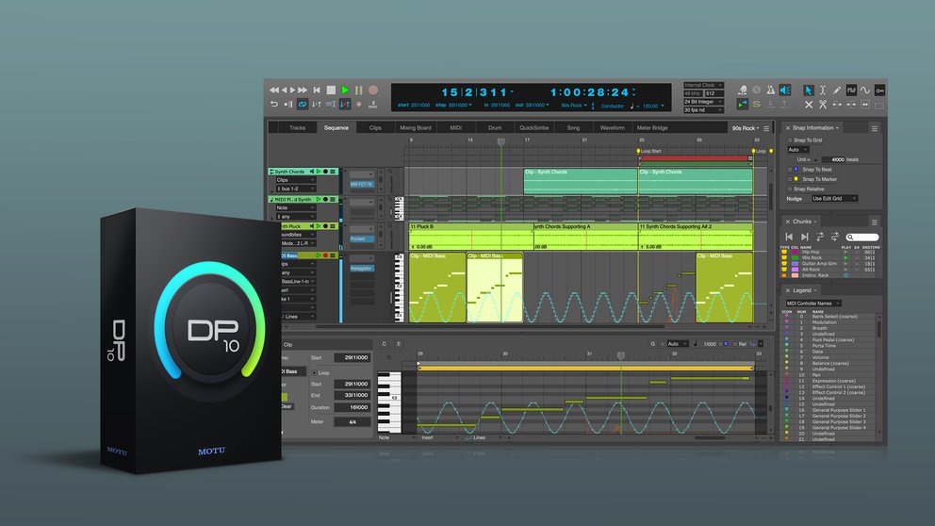This screenshot has width=935, height=526.
Task: Switch to the Mixing Board tab
Action: (x=416, y=127)
